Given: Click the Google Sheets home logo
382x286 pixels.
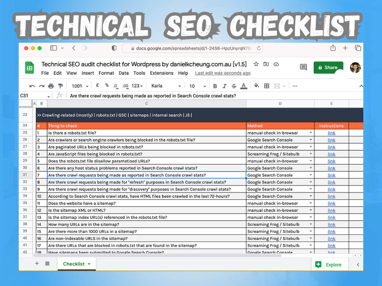Looking at the screenshot, I should [x=29, y=68].
